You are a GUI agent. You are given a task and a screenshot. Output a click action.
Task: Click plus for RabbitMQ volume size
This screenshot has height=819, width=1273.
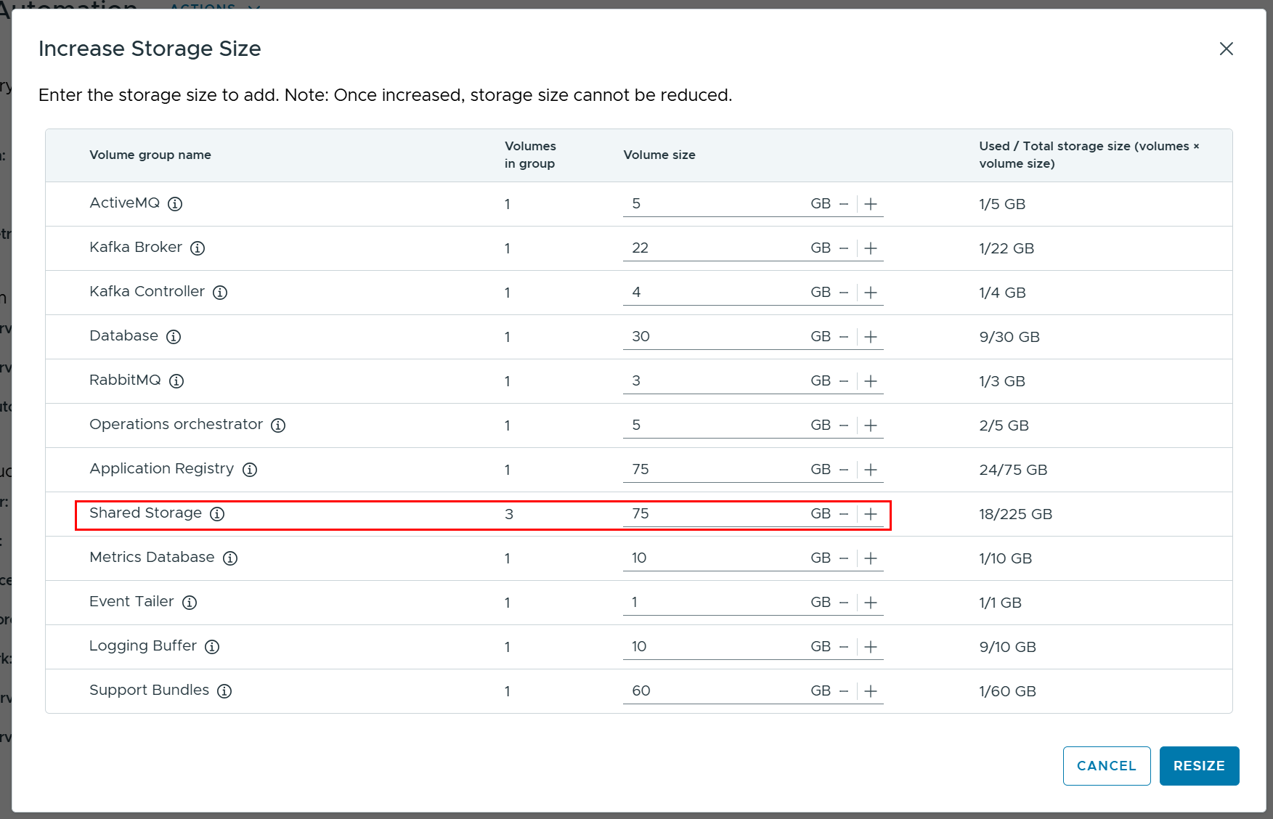pyautogui.click(x=871, y=381)
